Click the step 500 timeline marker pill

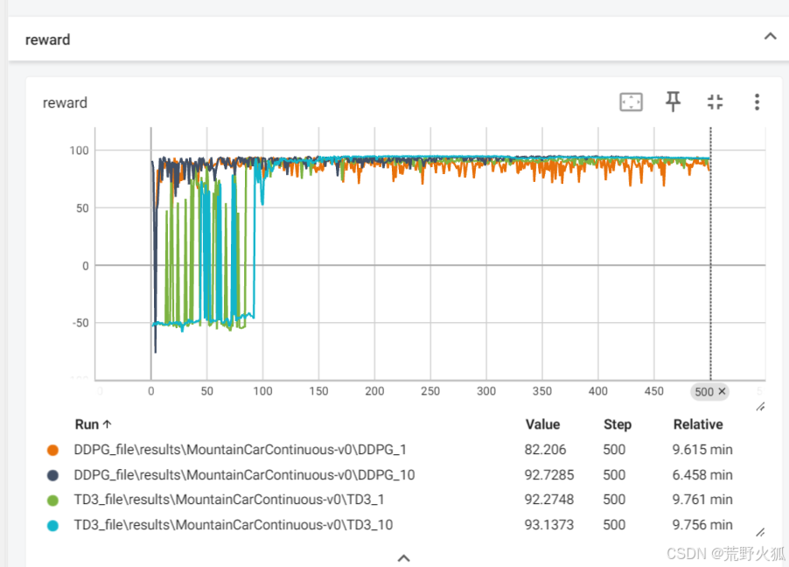[x=709, y=391]
